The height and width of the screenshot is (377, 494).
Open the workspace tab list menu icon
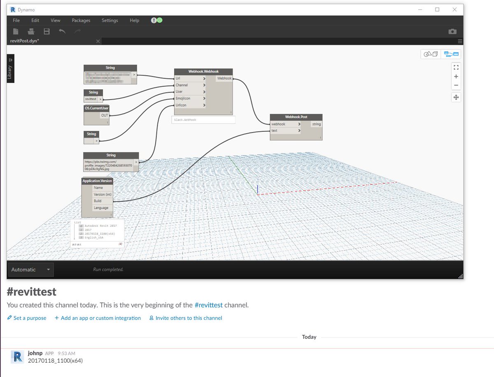(460, 41)
